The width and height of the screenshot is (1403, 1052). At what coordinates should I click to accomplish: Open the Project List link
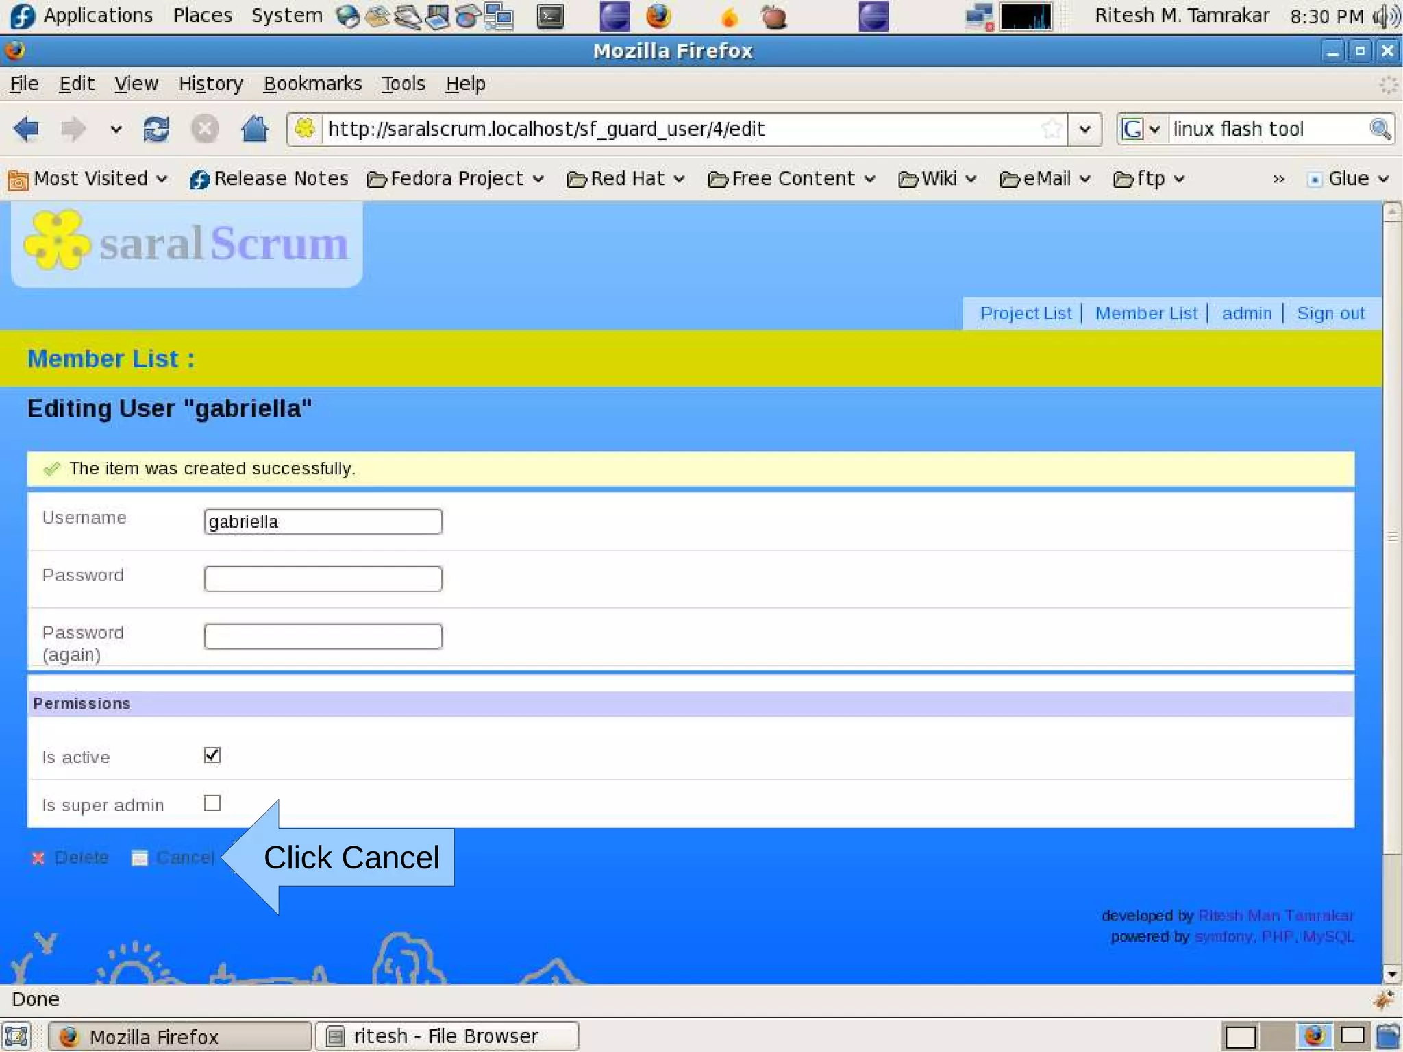click(x=1026, y=313)
